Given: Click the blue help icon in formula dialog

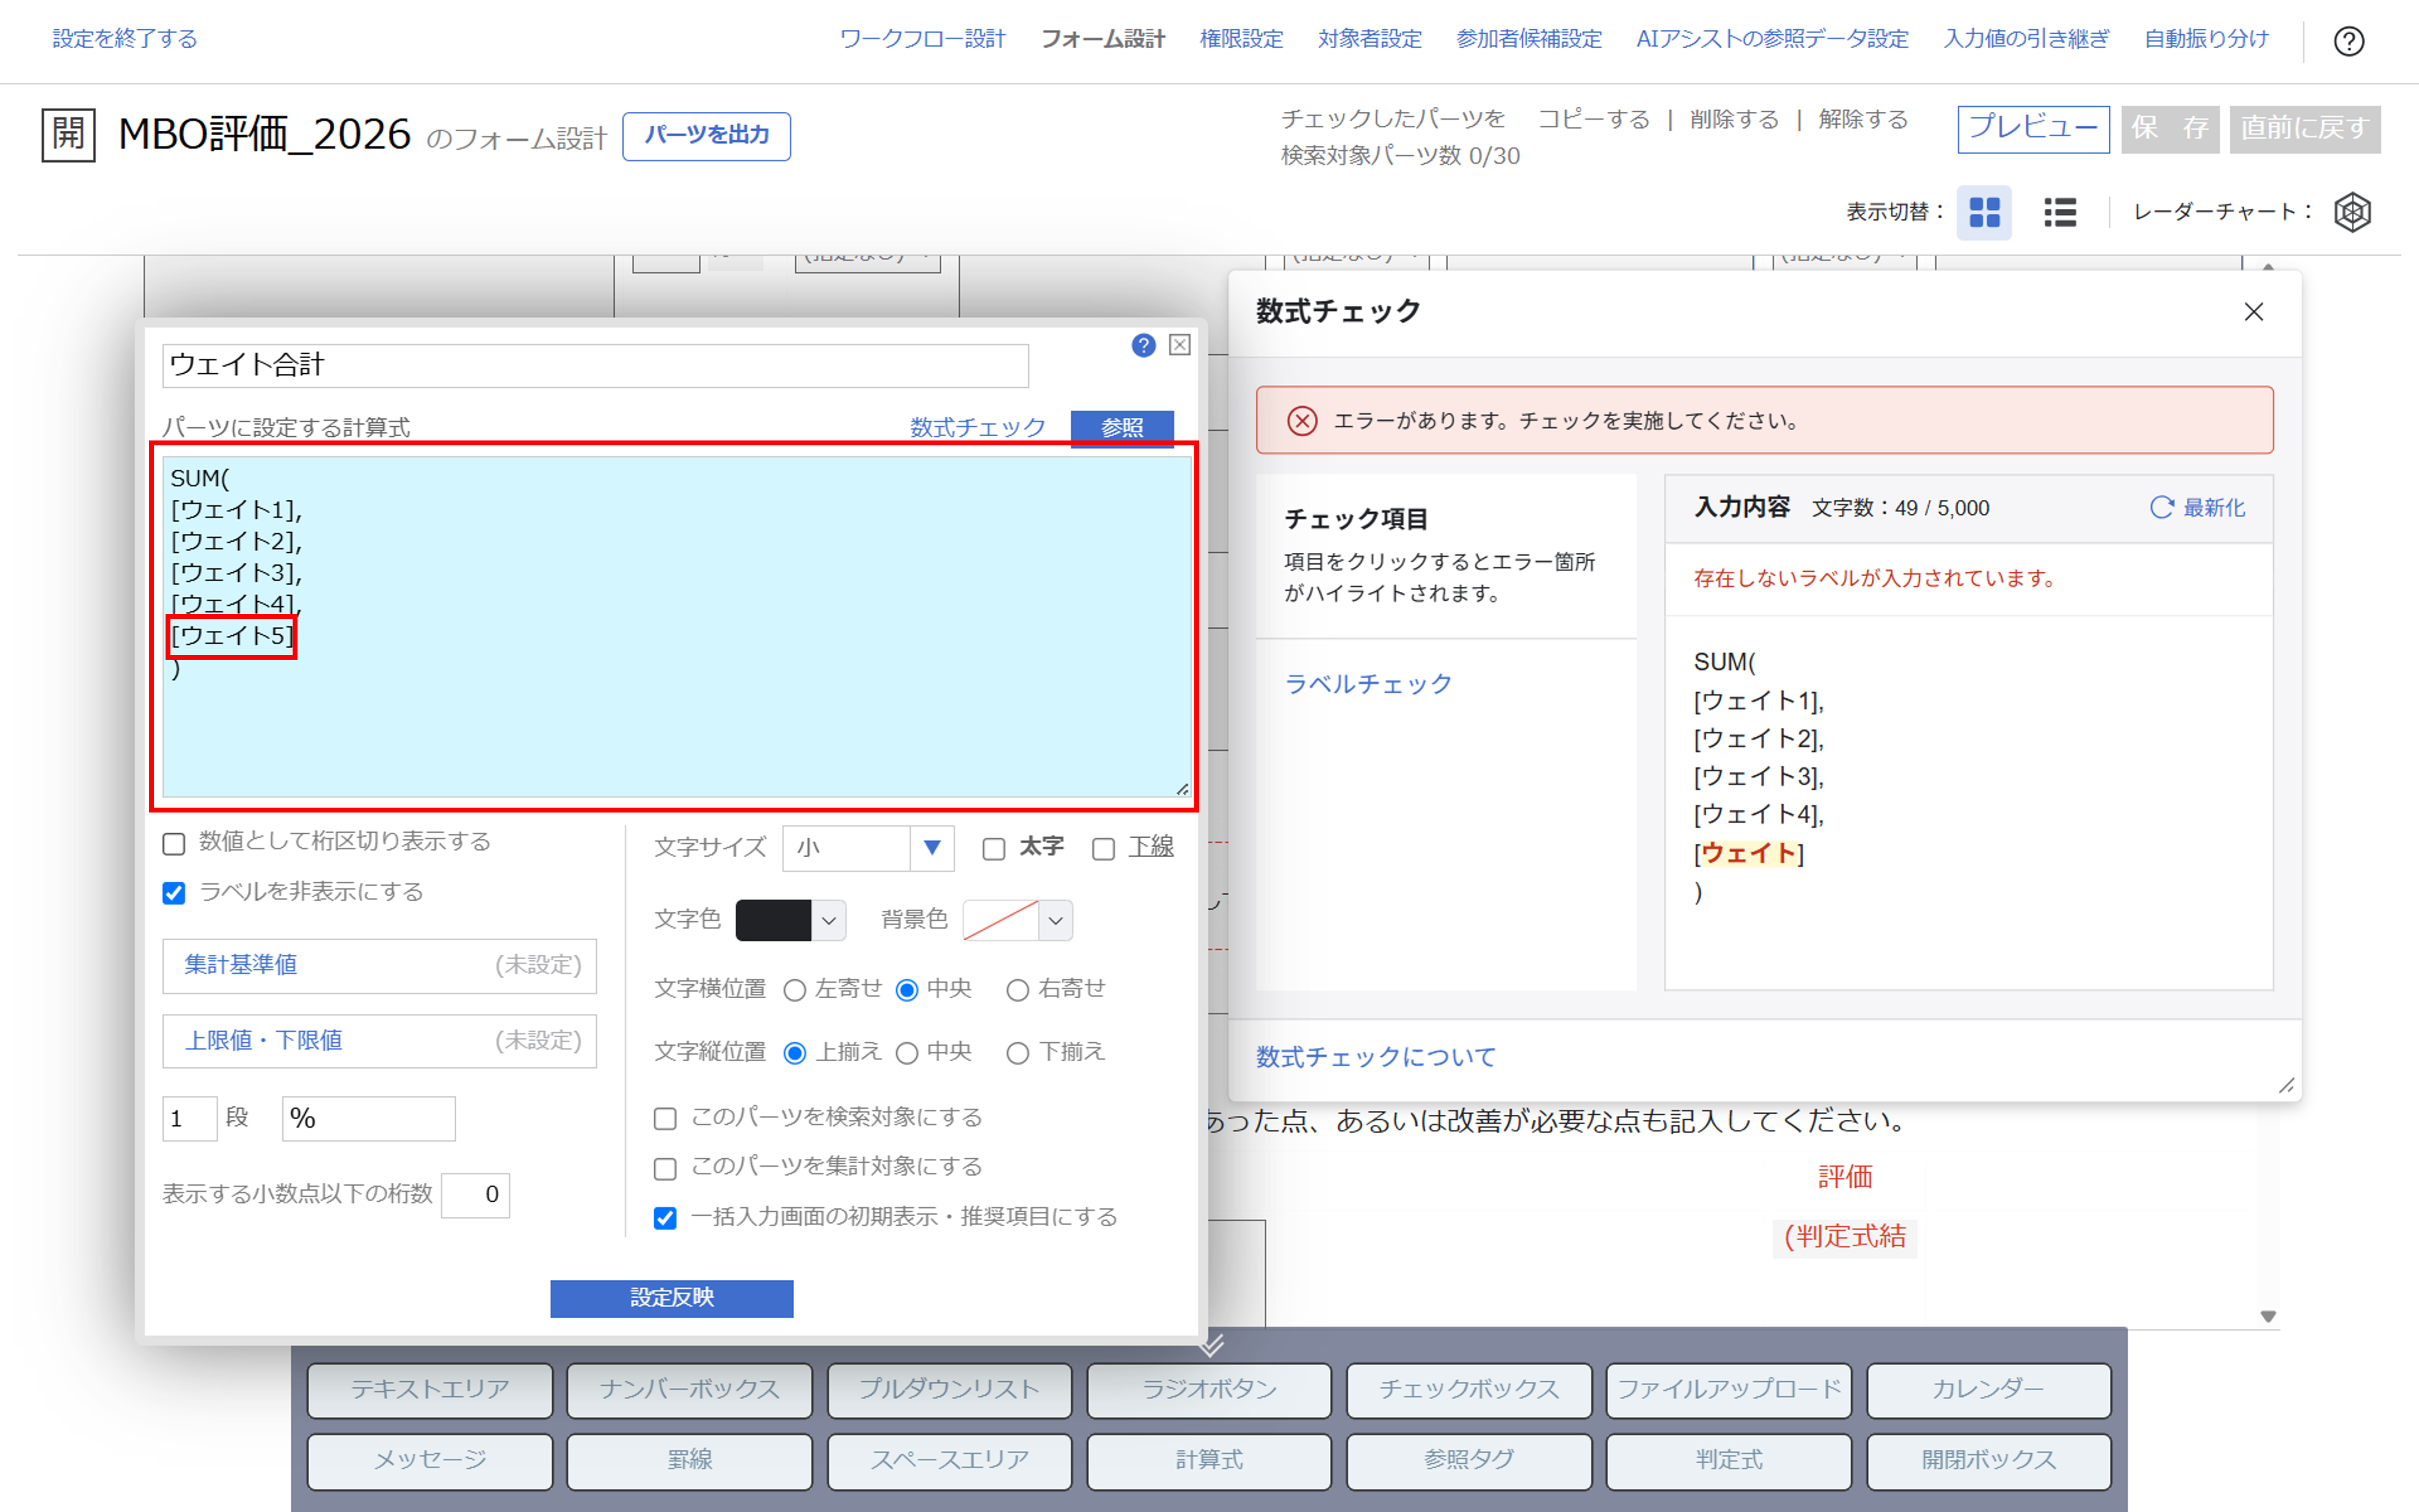Looking at the screenshot, I should [1144, 345].
